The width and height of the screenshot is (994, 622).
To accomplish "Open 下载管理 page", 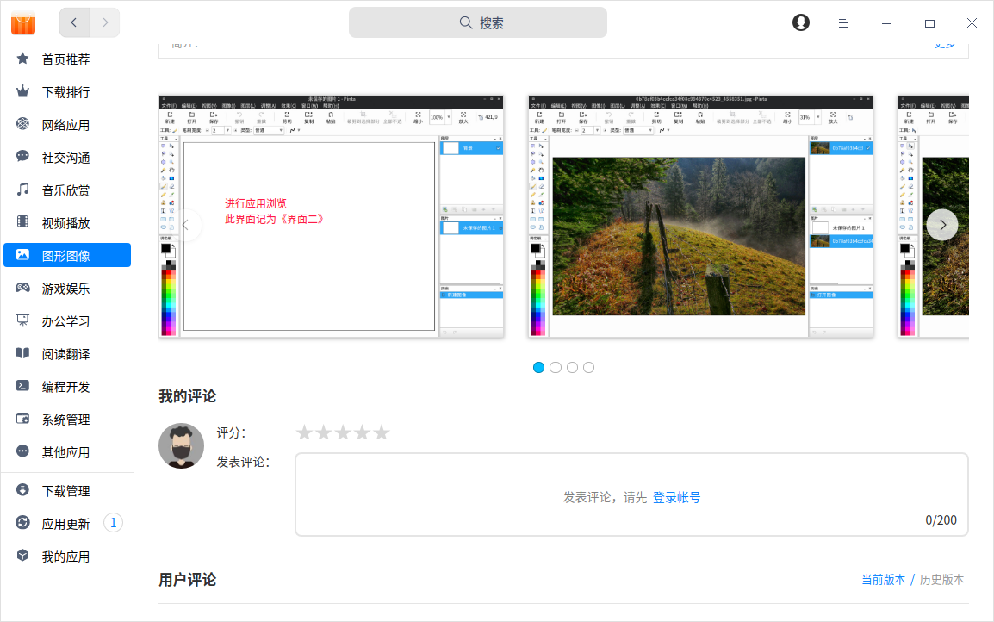I will point(66,491).
